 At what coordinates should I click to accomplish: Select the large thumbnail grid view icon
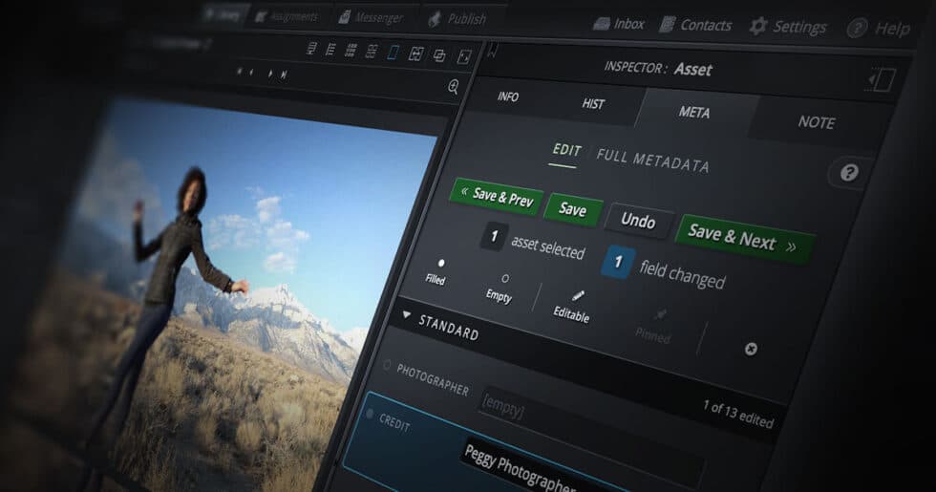click(371, 52)
